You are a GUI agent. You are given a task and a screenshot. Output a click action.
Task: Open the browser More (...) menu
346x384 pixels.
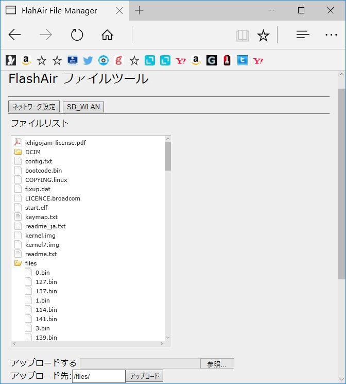point(331,35)
